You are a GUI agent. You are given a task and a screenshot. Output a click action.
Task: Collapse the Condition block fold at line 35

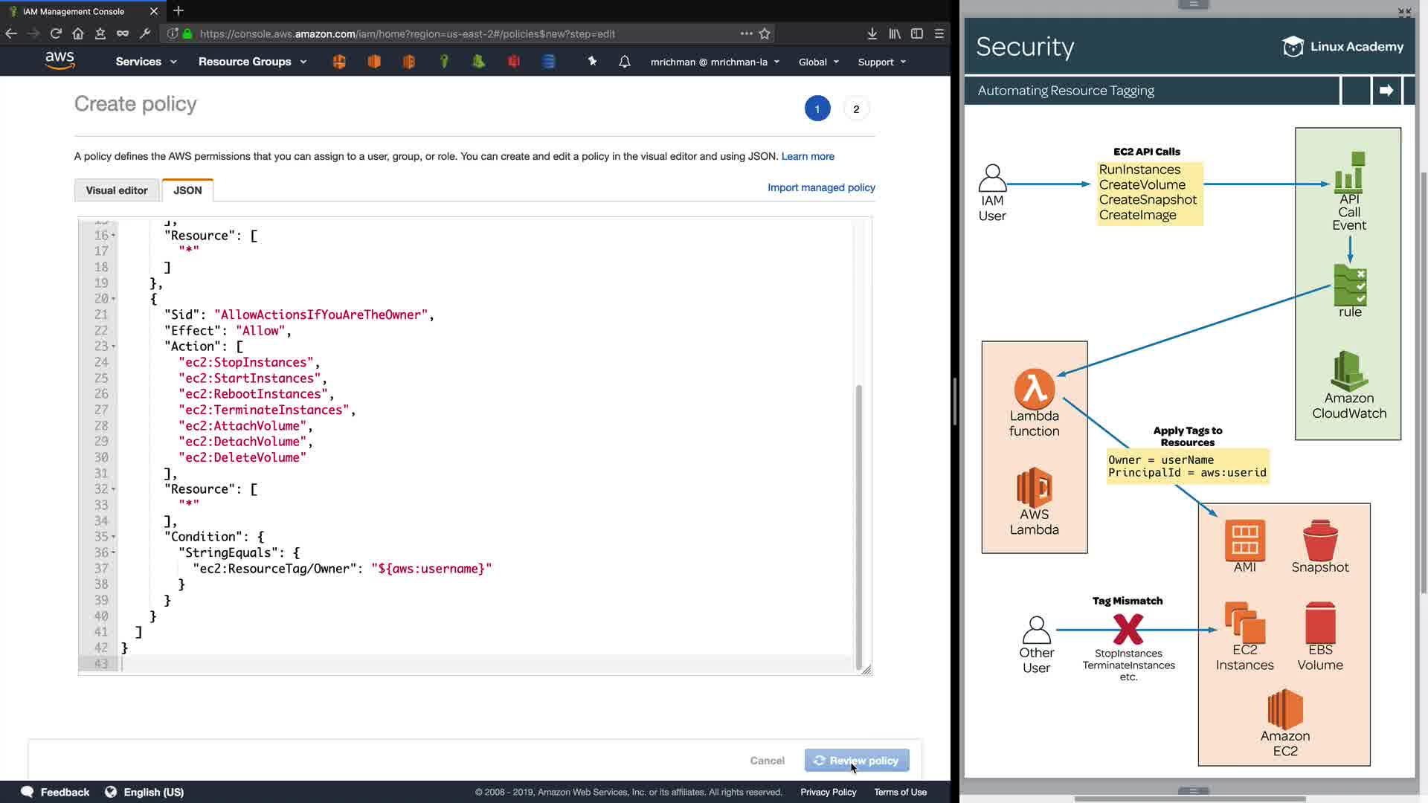pos(114,537)
